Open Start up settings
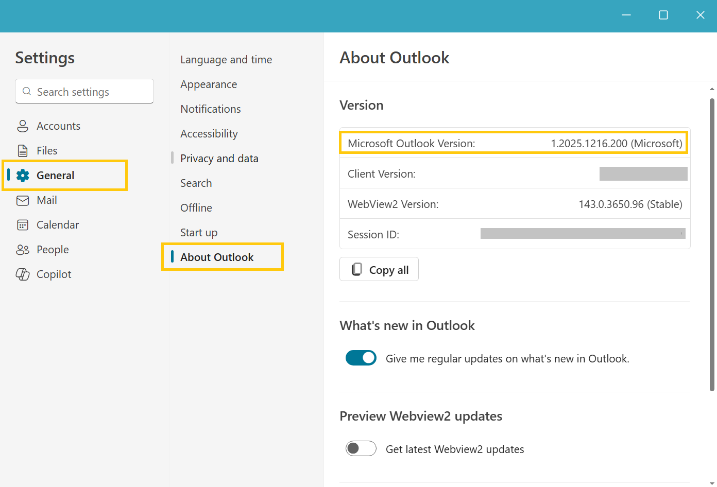 point(199,233)
